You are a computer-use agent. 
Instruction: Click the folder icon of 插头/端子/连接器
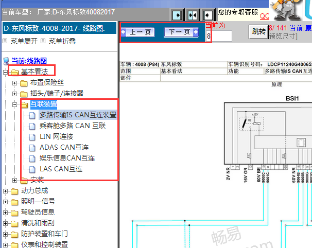point(24,94)
